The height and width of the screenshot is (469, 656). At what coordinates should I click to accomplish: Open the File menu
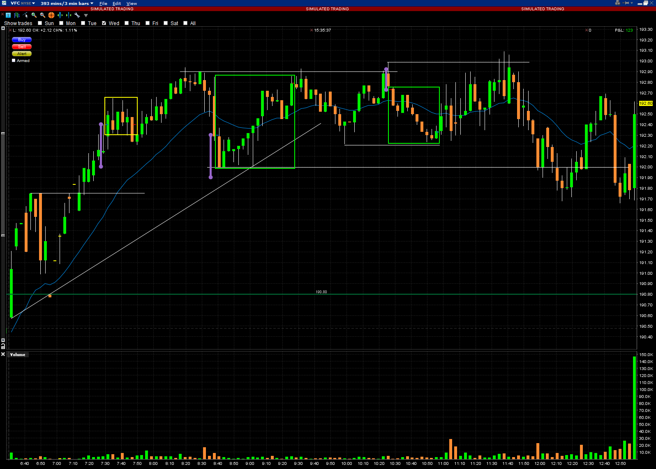[103, 3]
